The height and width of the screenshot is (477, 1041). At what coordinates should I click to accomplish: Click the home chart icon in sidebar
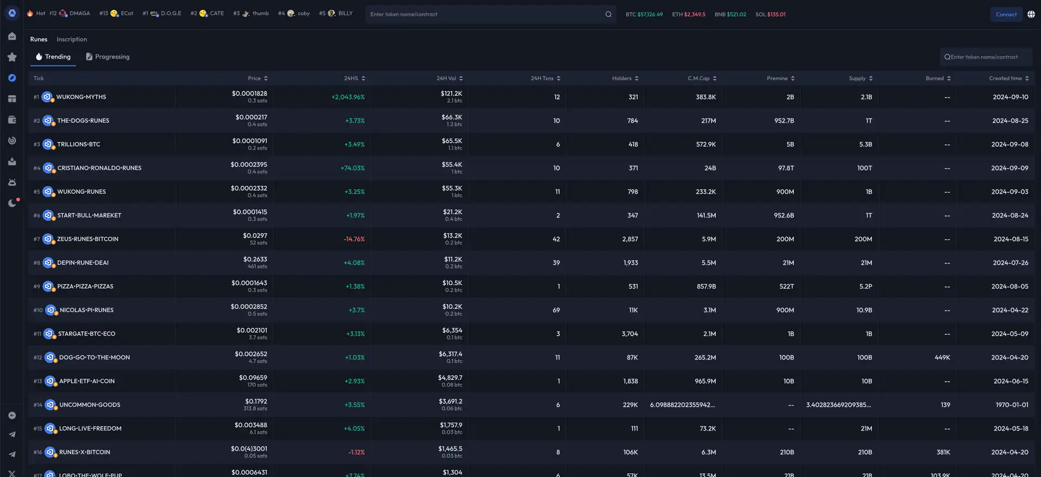[12, 36]
